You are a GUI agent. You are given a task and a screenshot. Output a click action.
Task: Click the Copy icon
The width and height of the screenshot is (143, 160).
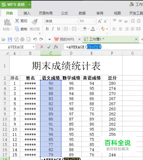(17, 29)
